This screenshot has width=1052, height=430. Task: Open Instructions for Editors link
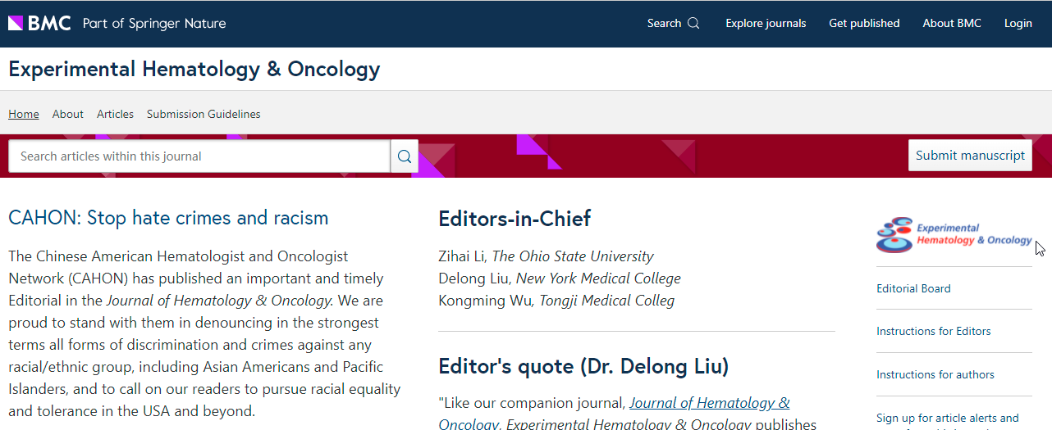click(x=933, y=331)
